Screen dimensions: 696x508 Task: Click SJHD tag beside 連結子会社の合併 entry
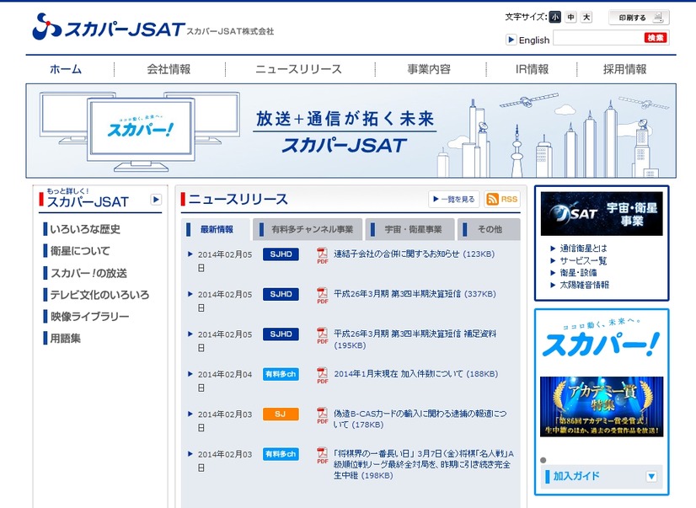pos(281,254)
